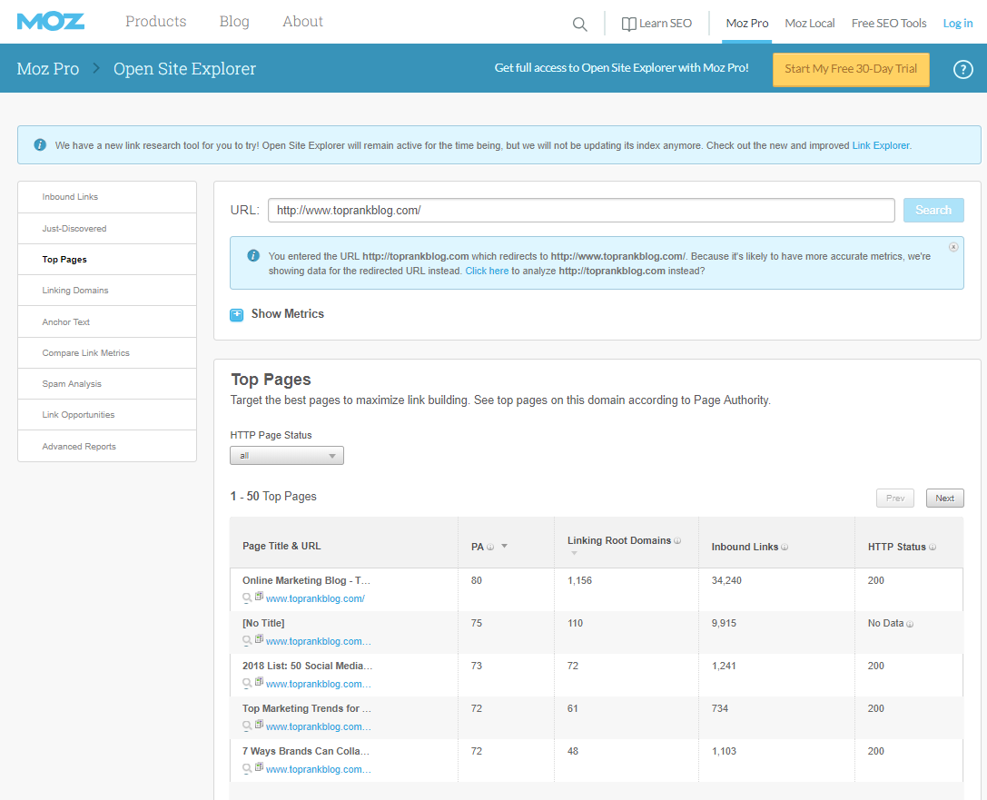Open Advanced Reports sidebar item

(107, 446)
